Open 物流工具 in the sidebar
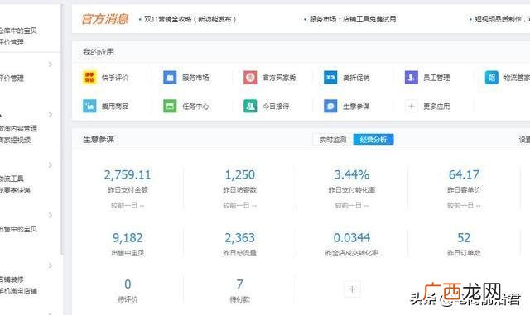530x315 pixels. tap(12, 179)
